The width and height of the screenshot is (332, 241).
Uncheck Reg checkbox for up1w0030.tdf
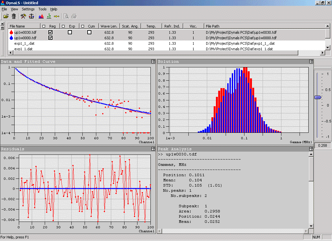coord(51,32)
